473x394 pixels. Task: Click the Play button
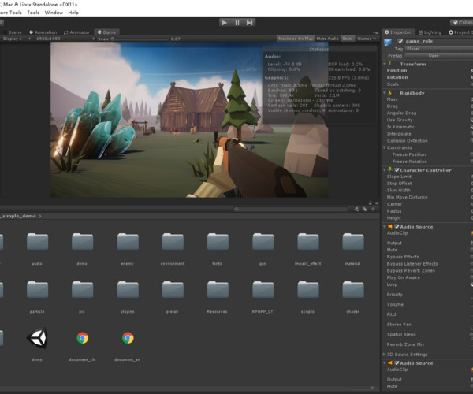coord(225,23)
